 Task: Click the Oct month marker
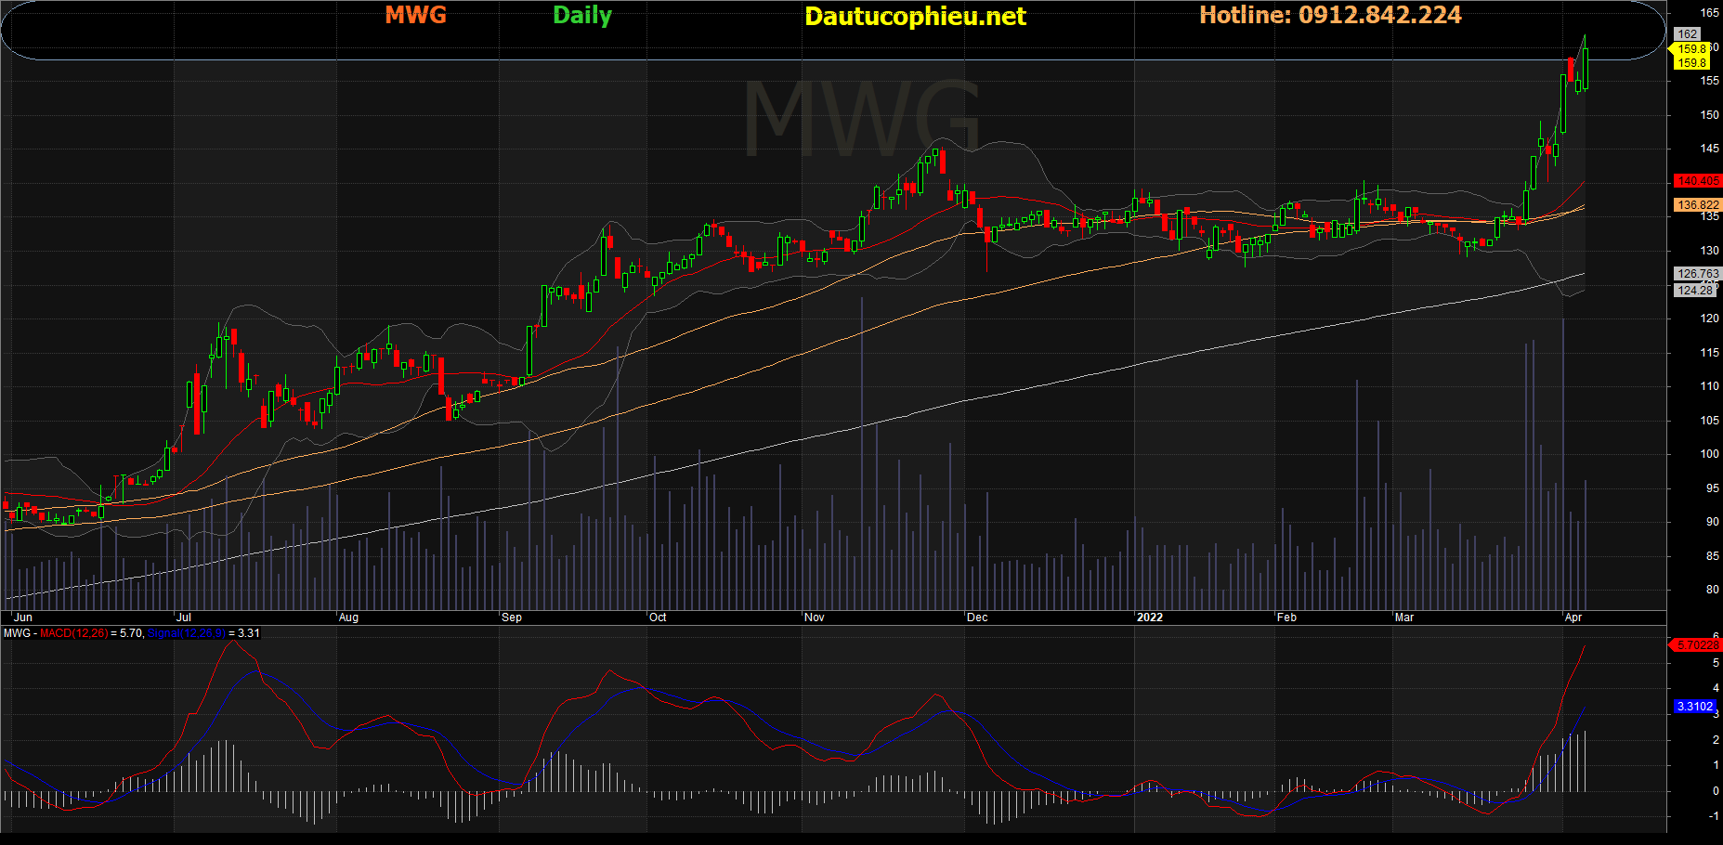[658, 617]
